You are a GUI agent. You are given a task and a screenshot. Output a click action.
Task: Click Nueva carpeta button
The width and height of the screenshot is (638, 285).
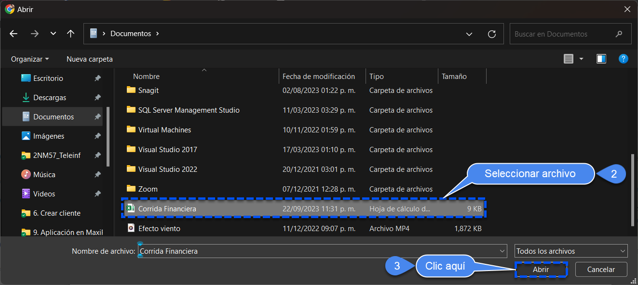(90, 59)
